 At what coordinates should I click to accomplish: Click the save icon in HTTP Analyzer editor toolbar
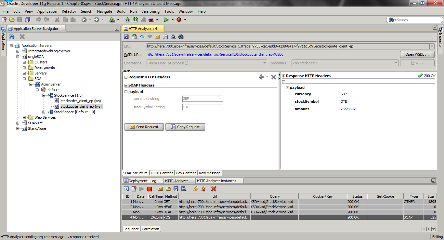(x=126, y=36)
